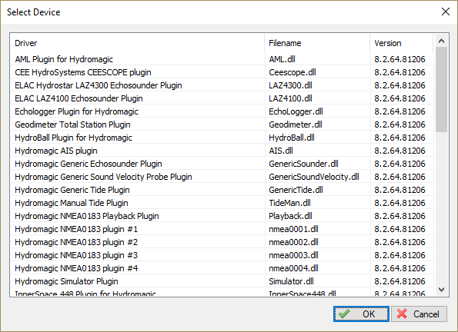
Task: Click the vertical scrollbar thumb
Action: click(441, 90)
